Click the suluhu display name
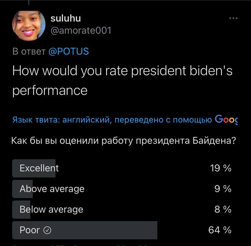The image size is (251, 246). (66, 19)
